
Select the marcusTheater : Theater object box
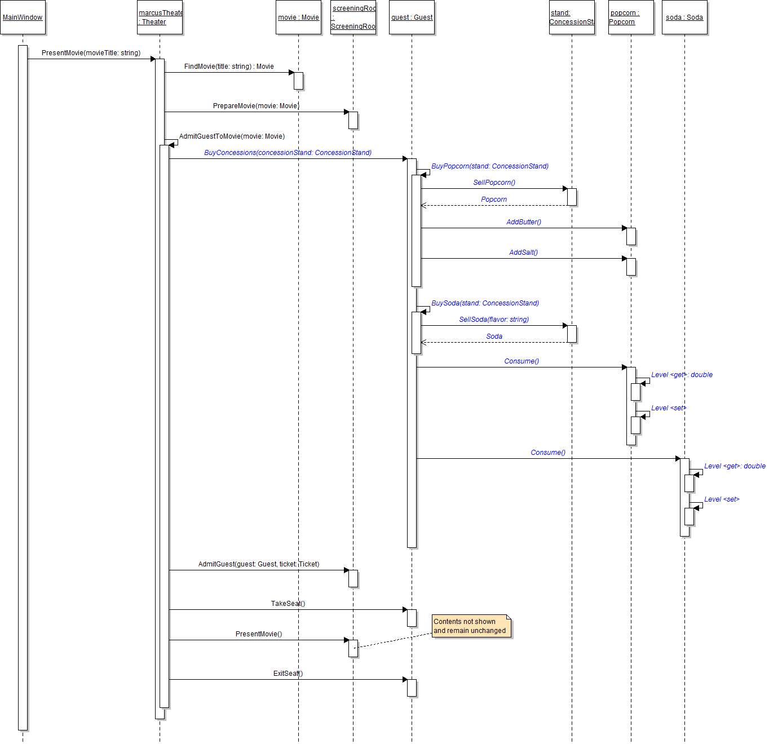[160, 17]
